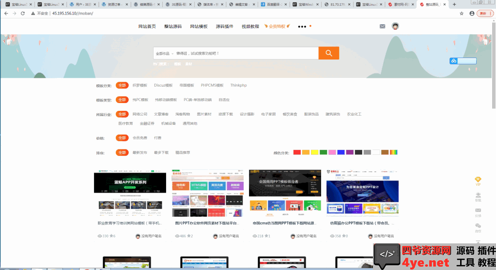Go to 视频教程 in the top navigation
Screen dimensions: 496x270
[250, 27]
